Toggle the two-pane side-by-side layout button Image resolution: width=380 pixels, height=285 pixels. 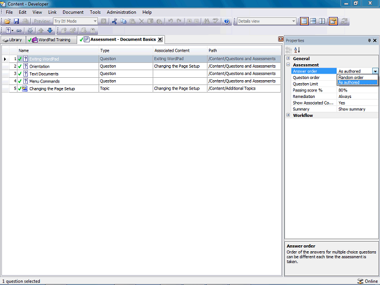tap(322, 21)
